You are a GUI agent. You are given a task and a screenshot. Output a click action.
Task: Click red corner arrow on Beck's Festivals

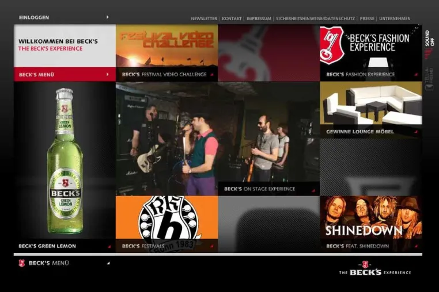click(212, 247)
